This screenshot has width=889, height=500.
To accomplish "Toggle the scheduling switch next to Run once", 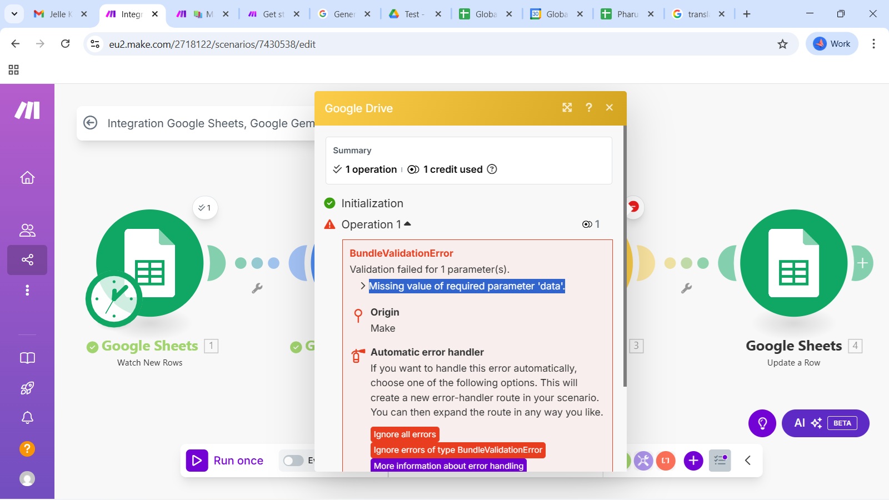I will click(x=293, y=461).
